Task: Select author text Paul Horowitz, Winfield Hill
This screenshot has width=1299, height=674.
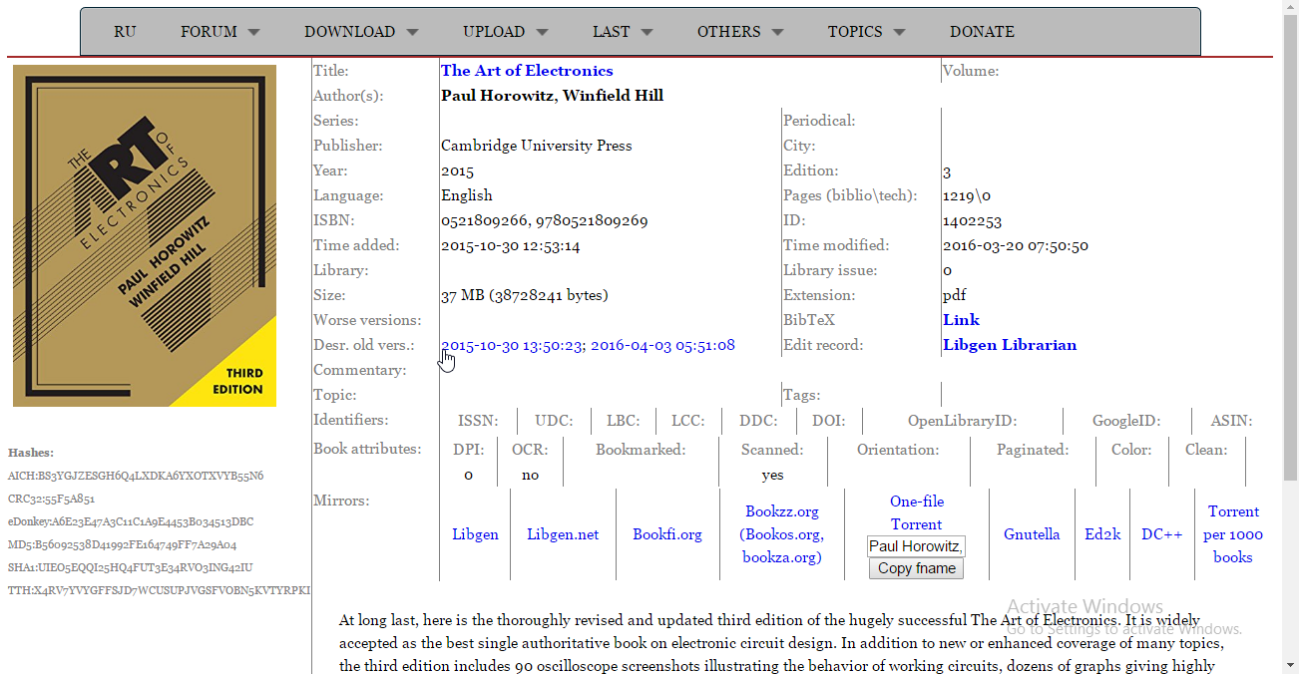Action: [552, 96]
